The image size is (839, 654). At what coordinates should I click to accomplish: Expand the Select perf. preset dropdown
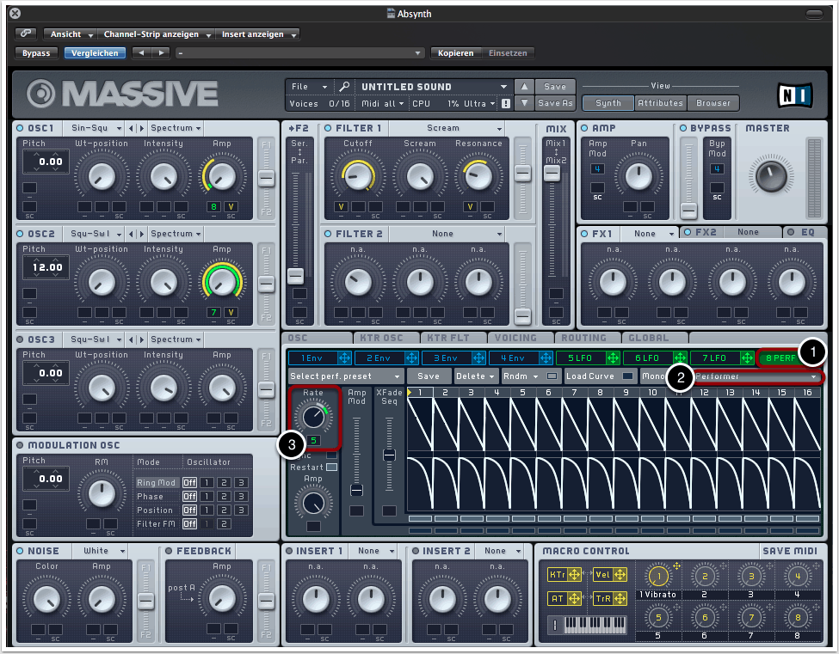coord(345,376)
